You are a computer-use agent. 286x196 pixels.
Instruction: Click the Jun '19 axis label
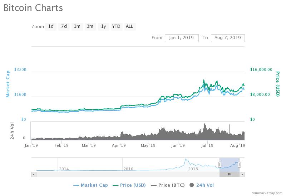click(x=178, y=145)
